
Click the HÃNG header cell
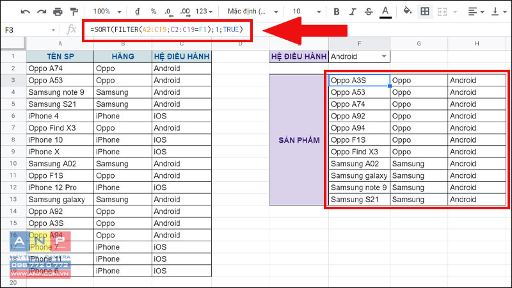pos(123,56)
